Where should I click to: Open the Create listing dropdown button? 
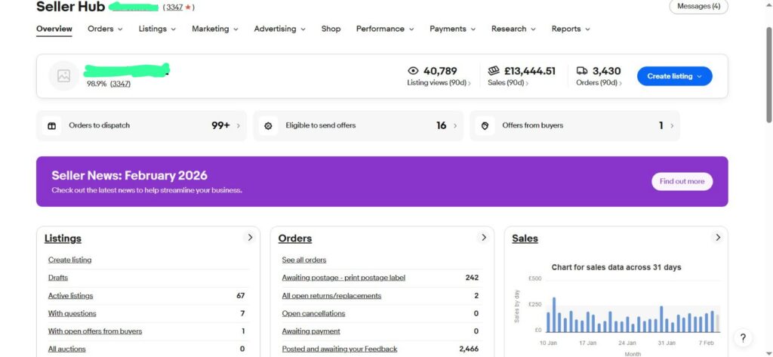point(674,76)
